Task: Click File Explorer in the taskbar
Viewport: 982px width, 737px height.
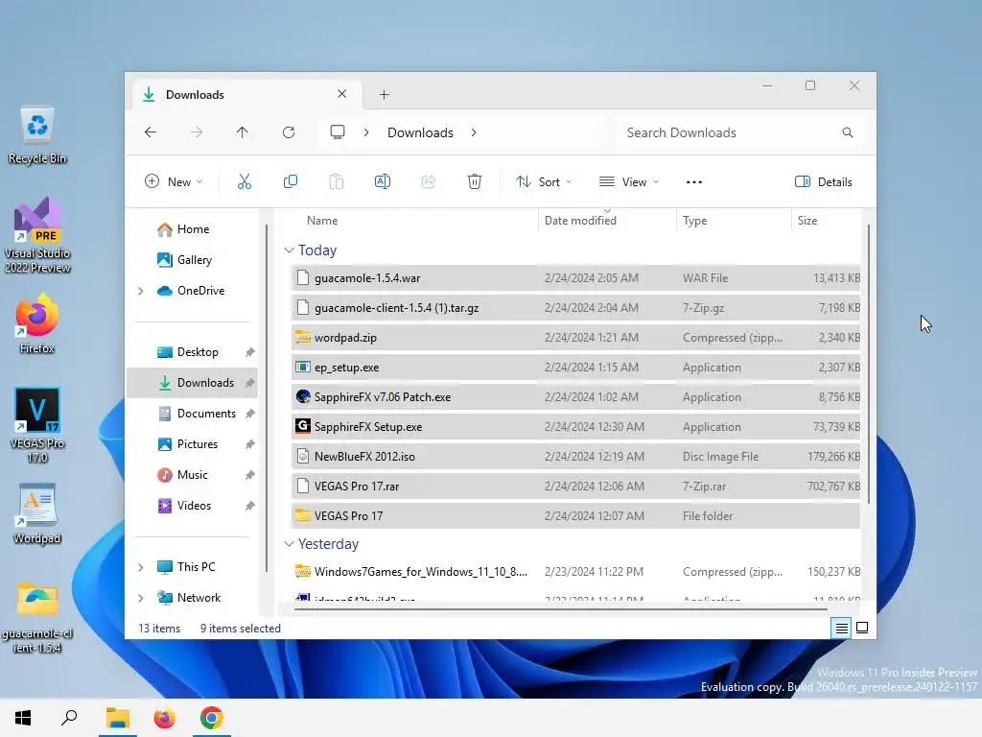Action: coord(117,718)
